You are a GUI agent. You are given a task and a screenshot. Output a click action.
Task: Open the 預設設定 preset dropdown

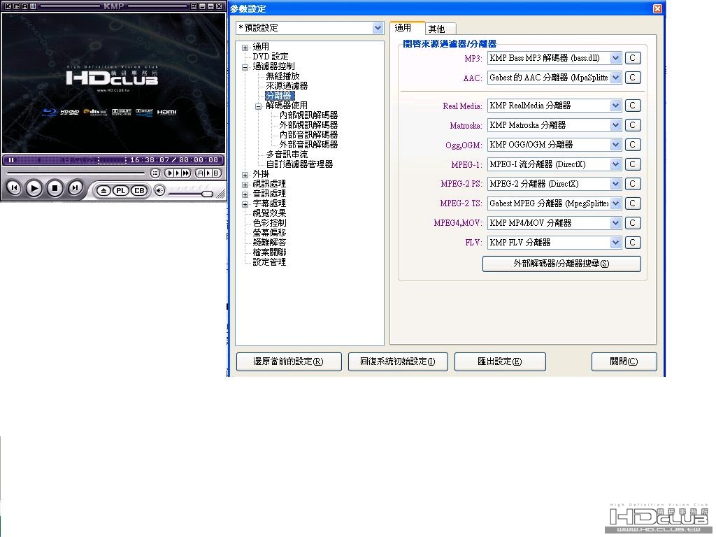(x=378, y=28)
